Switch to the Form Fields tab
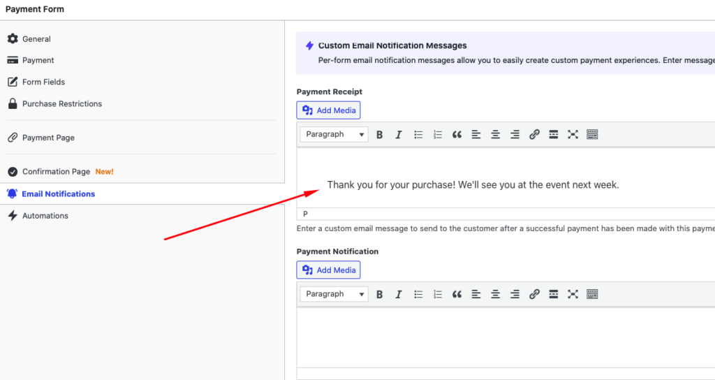 [x=43, y=82]
